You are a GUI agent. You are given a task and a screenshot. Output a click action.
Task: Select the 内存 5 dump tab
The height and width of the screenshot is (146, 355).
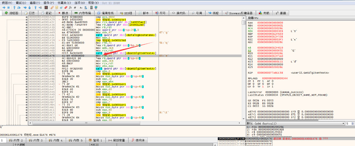[x=76, y=140]
